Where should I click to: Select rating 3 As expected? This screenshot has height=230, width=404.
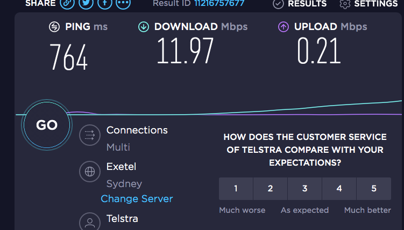coord(304,189)
